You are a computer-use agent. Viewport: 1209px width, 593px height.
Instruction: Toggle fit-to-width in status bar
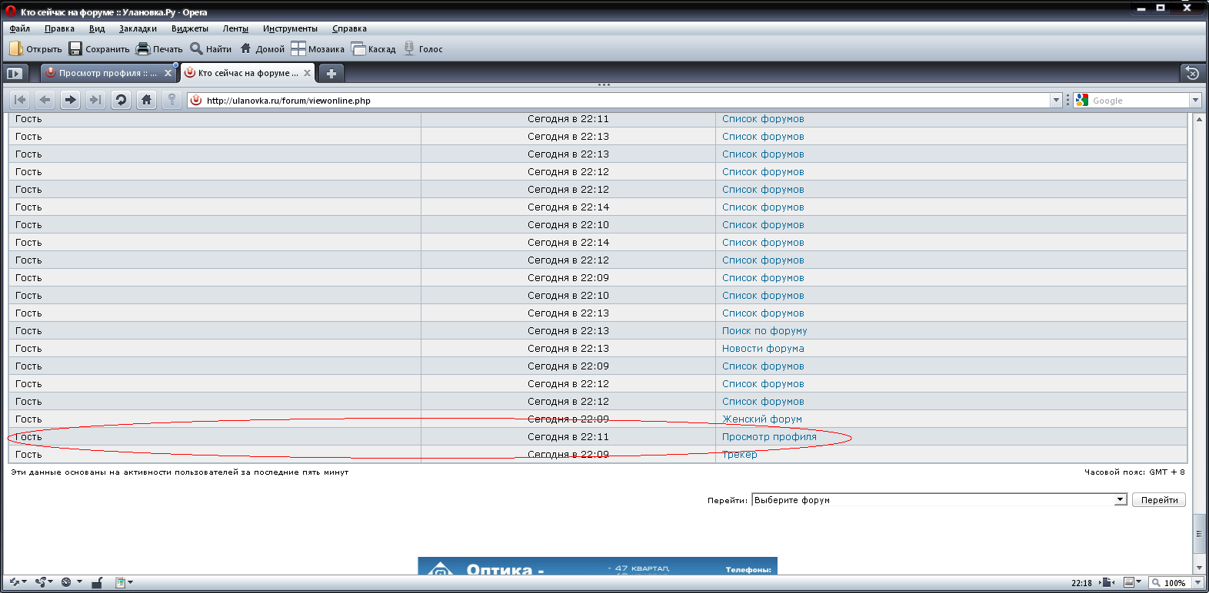[x=1107, y=582]
